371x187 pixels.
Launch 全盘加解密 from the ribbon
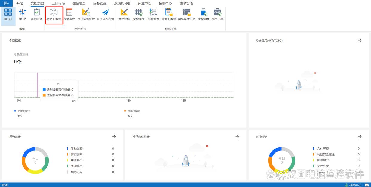coord(169,15)
